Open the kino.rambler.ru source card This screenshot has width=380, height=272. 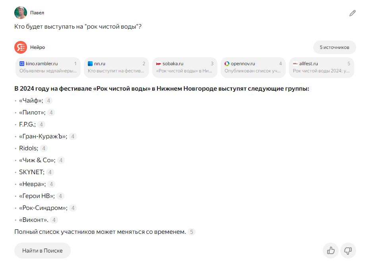point(48,67)
